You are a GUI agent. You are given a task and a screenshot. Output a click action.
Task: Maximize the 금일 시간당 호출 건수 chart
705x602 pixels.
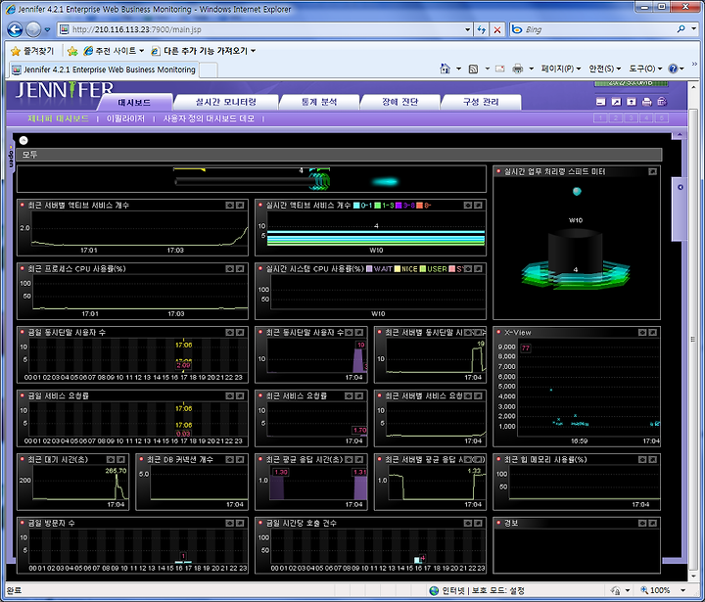479,523
